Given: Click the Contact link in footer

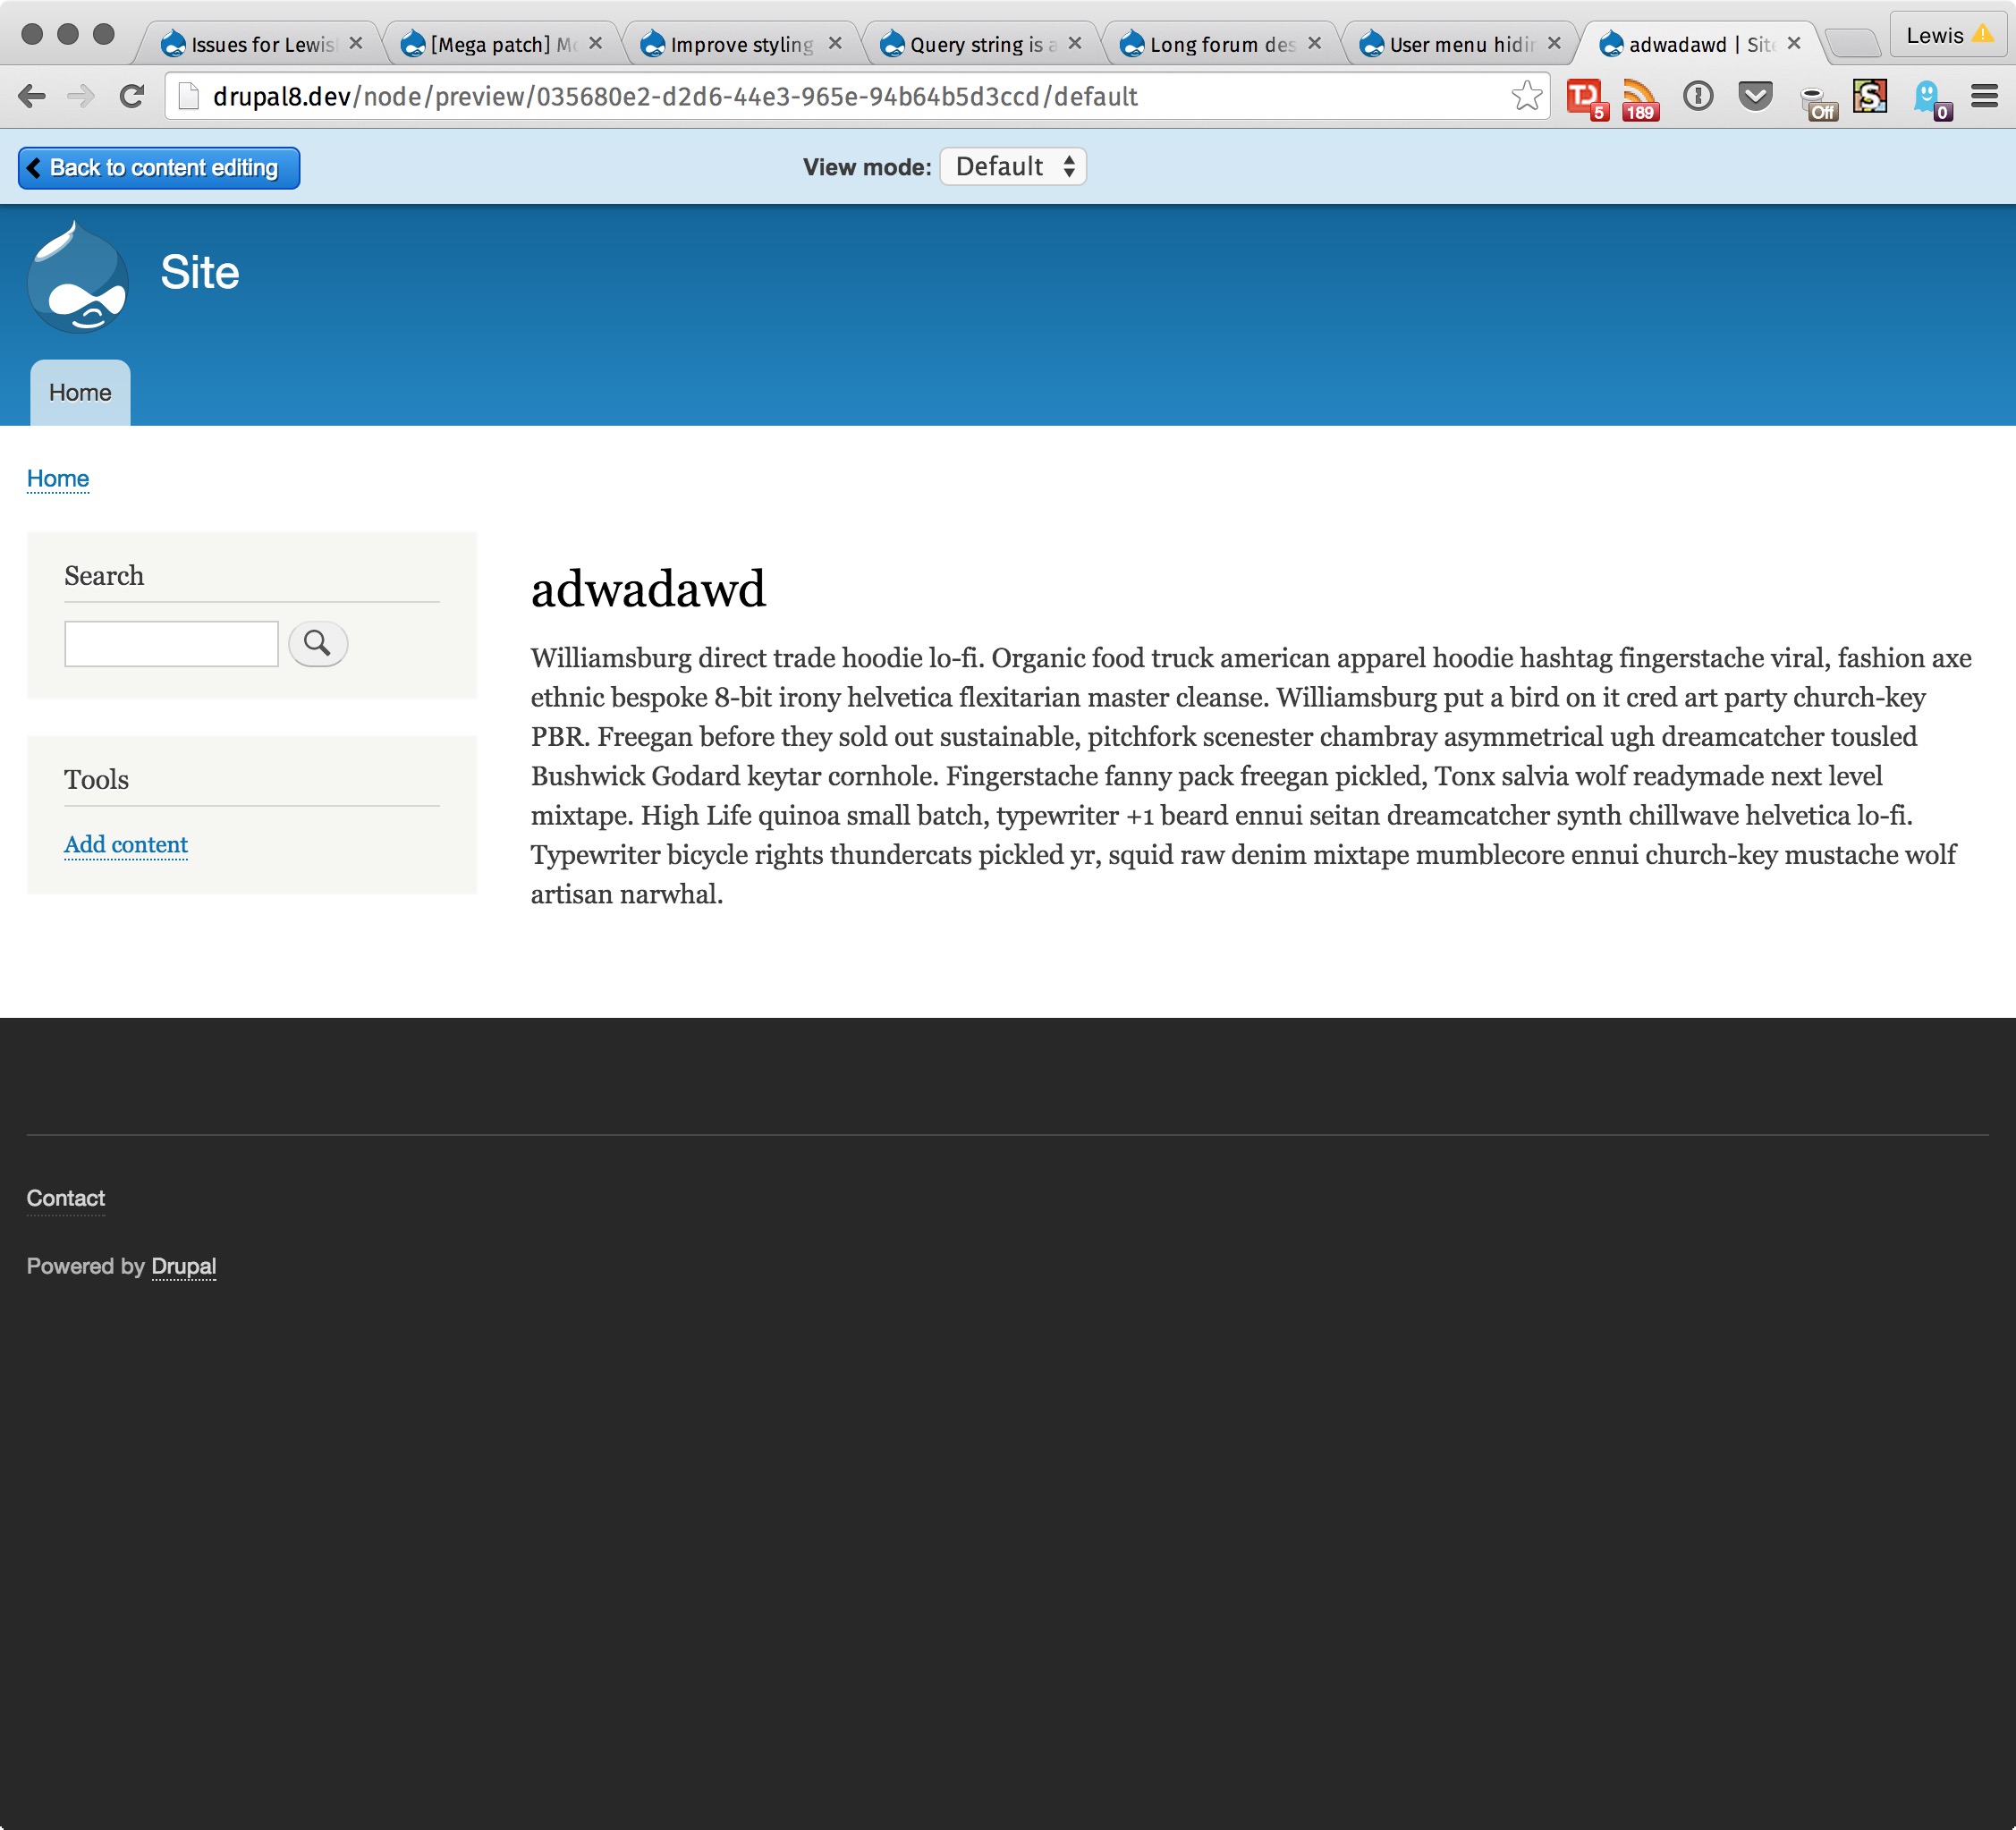Looking at the screenshot, I should tap(65, 1198).
